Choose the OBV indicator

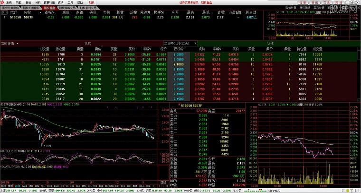71,186
